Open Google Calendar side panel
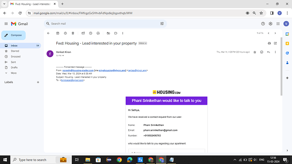 click(287, 34)
